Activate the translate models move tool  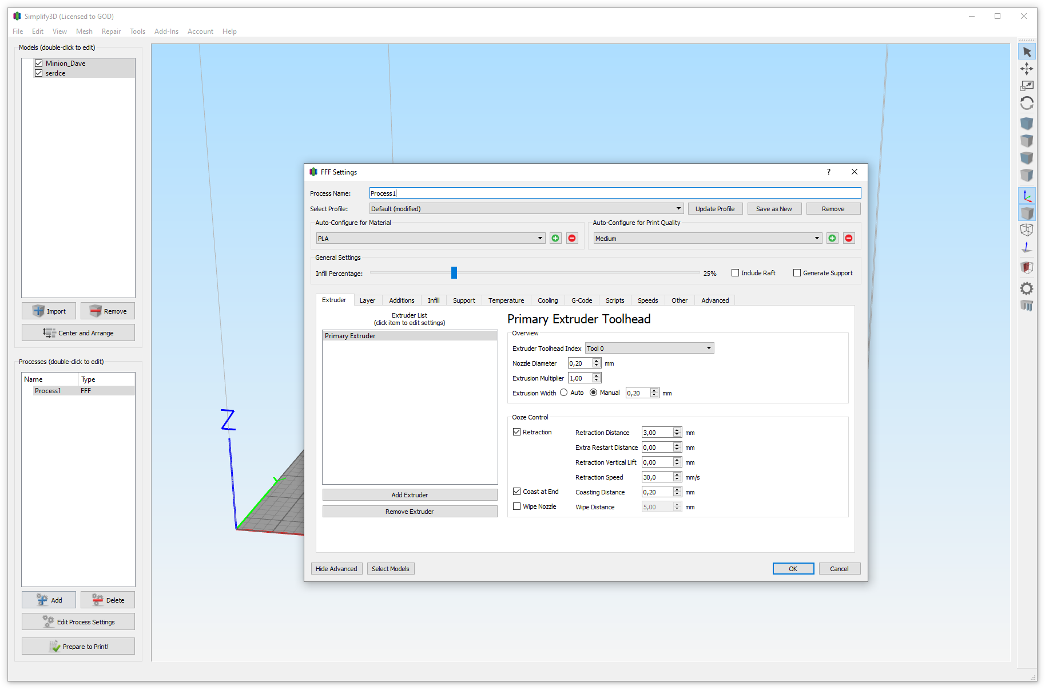[1027, 69]
